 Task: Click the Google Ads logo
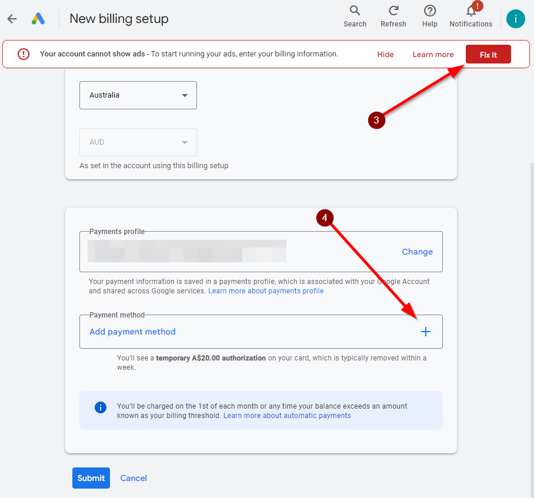tap(38, 19)
